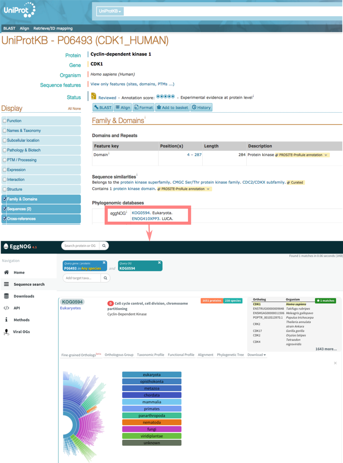Open Phylogenetic Tree tab
The image size is (343, 463).
[x=230, y=355]
